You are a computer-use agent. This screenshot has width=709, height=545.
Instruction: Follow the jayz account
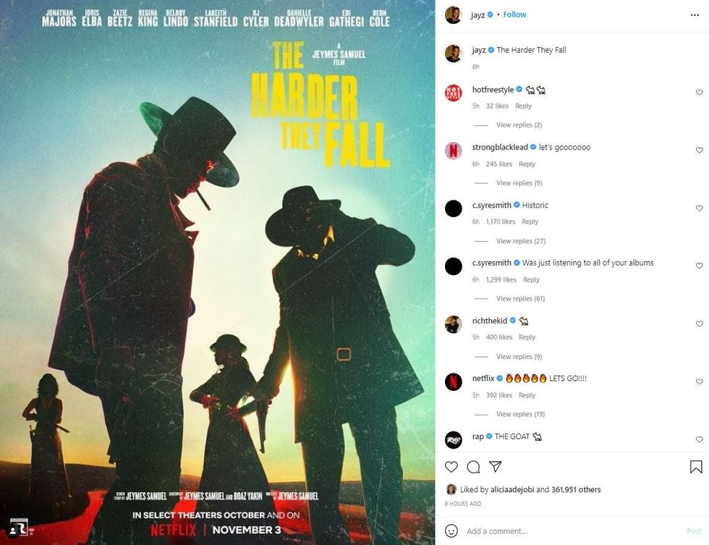pyautogui.click(x=514, y=14)
